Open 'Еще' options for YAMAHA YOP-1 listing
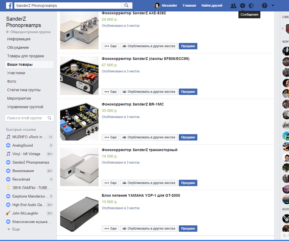This screenshot has height=241, width=289. pos(110,229)
